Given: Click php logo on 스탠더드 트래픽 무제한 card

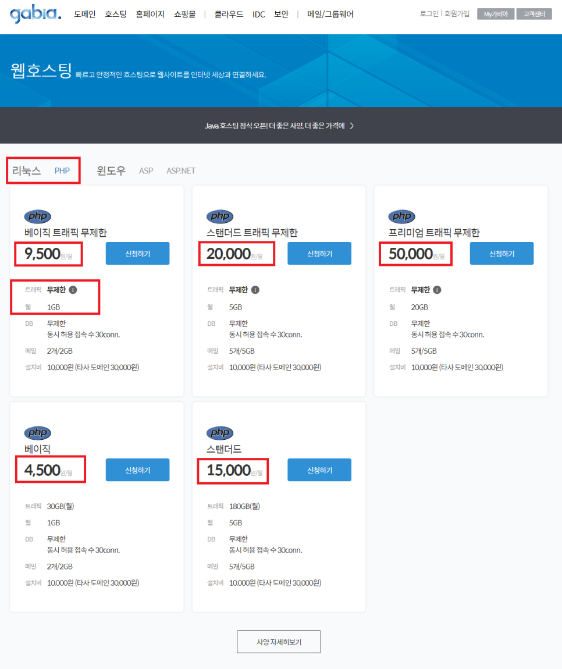Looking at the screenshot, I should [x=220, y=216].
